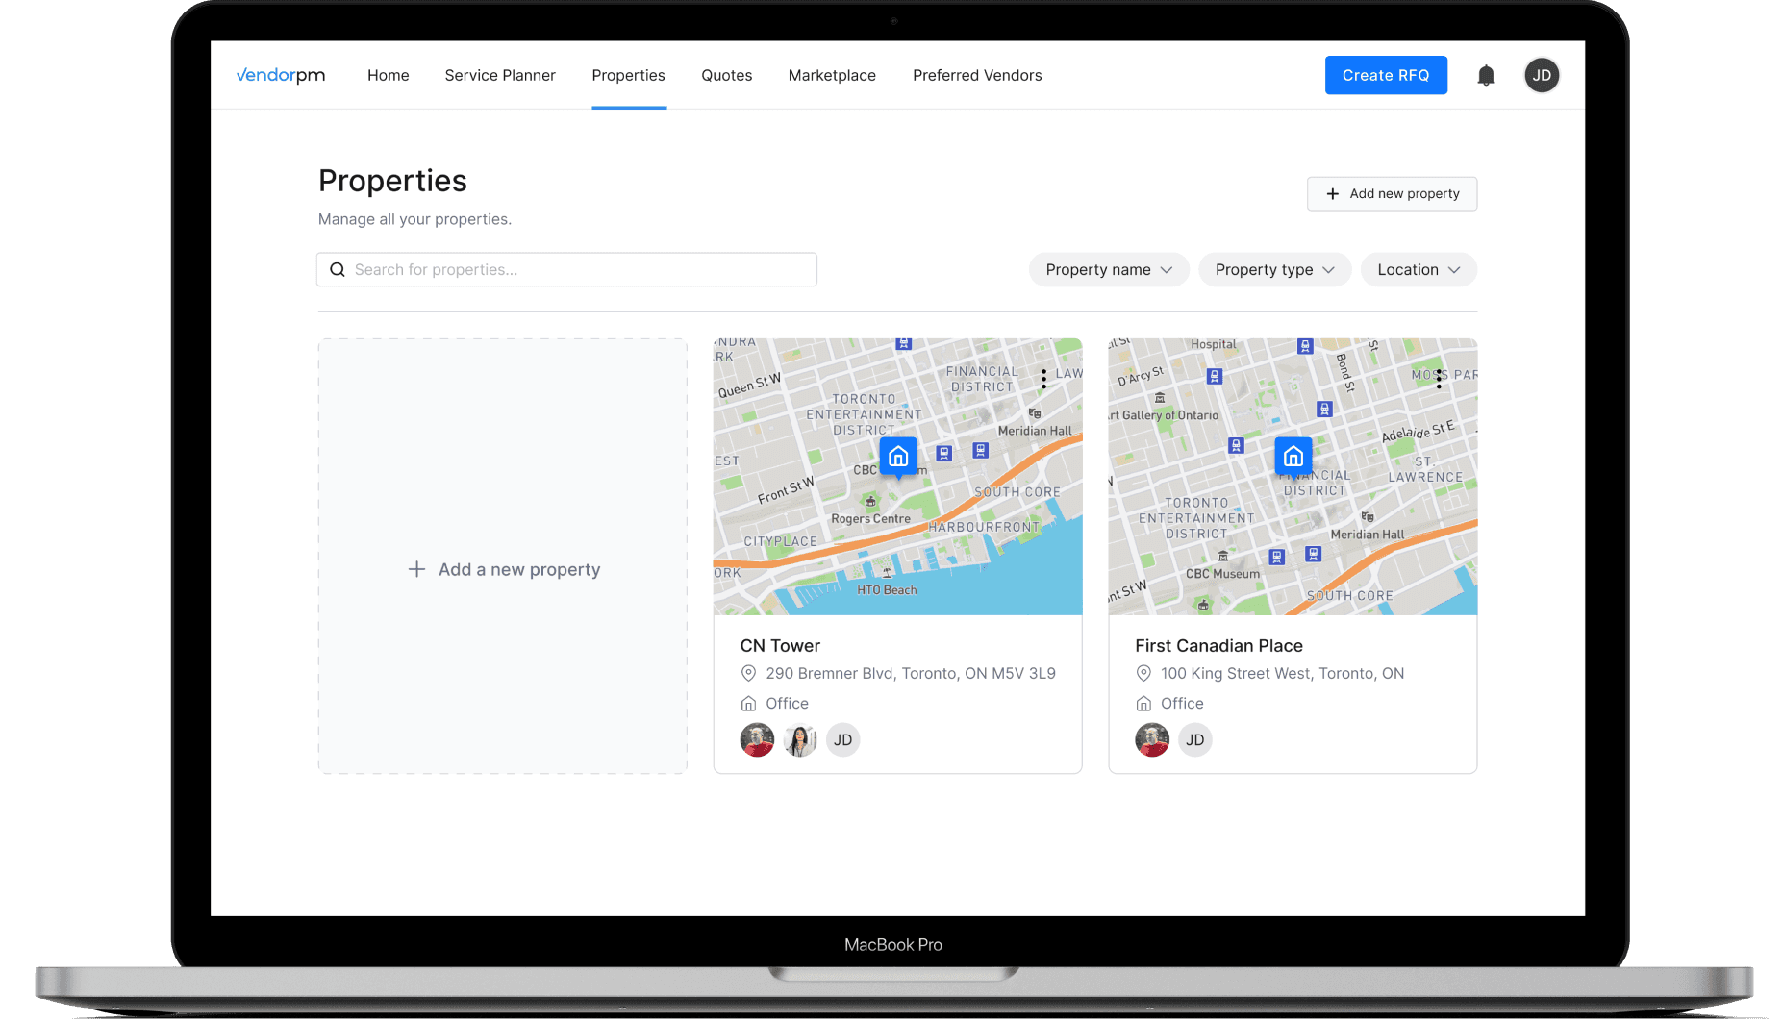Click the woman's avatar on CN Tower card
Image resolution: width=1783 pixels, height=1021 pixels.
pos(800,740)
